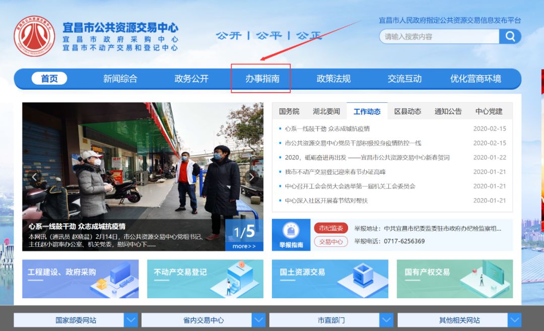Expand the 市直部门 dropdown arrow
This screenshot has width=544, height=331.
pyautogui.click(x=386, y=320)
